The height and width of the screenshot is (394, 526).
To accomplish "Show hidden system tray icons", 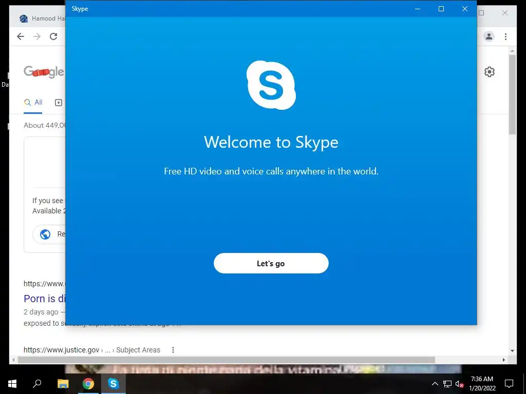I will pyautogui.click(x=435, y=384).
